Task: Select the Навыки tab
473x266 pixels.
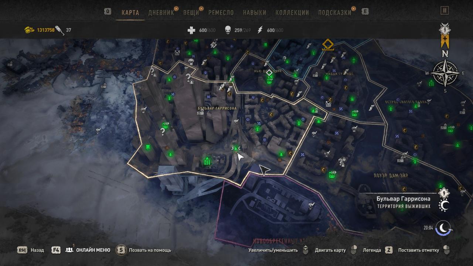Action: point(255,12)
